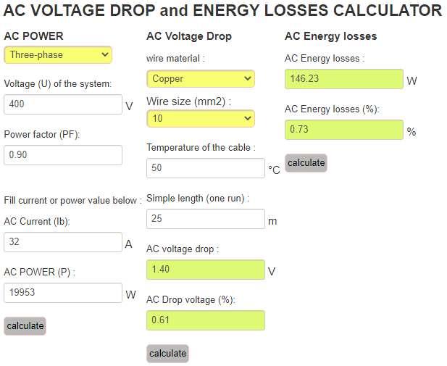
Task: Expand the Wire size dropdown showing 10
Action: click(x=201, y=118)
